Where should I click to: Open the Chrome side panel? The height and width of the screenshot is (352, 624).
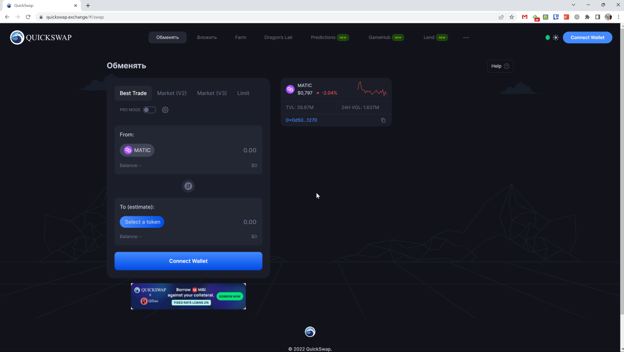[597, 17]
